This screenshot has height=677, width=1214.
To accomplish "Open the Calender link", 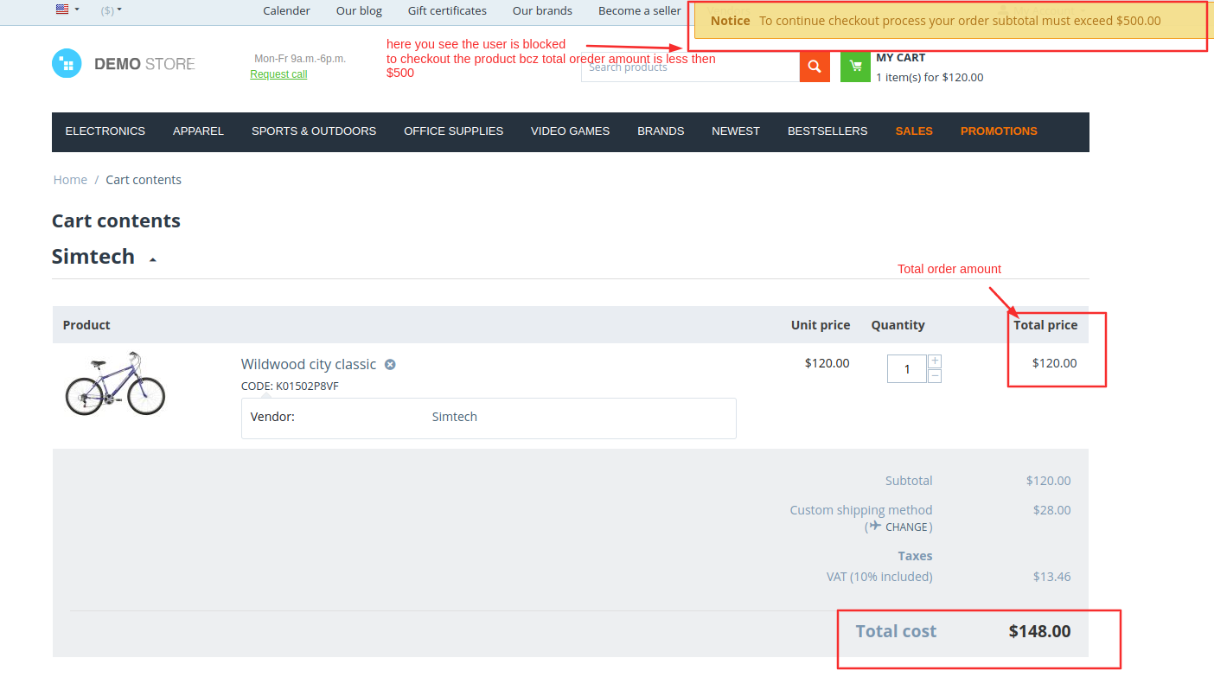I will 286,10.
